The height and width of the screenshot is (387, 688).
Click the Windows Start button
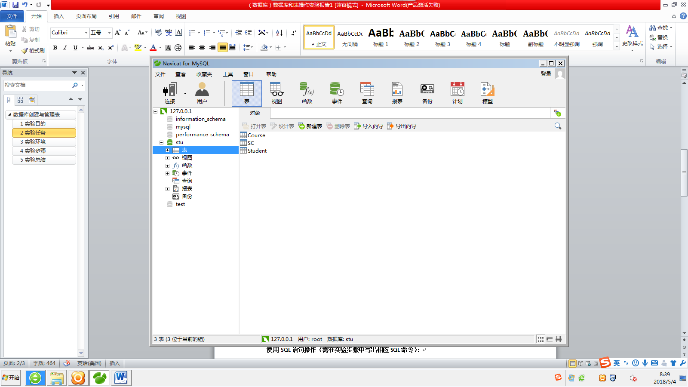11,378
